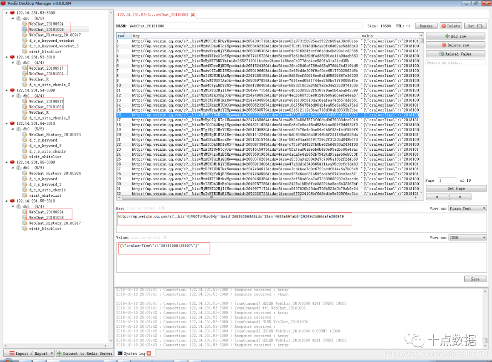Select WebChat_20181008 under server 122.14.231.55-3310

(x=46, y=218)
